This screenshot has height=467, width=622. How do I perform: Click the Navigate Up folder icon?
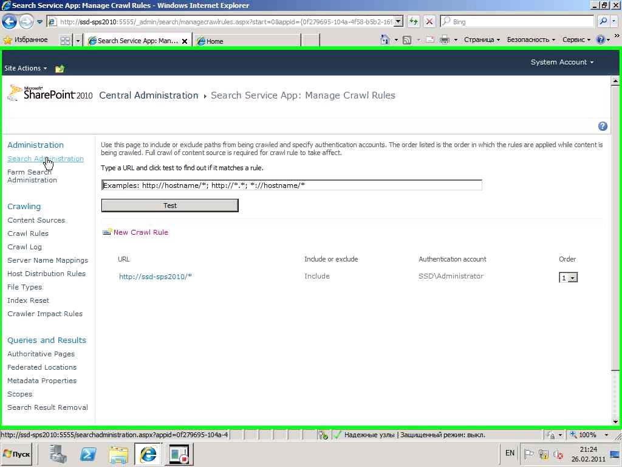tap(60, 69)
